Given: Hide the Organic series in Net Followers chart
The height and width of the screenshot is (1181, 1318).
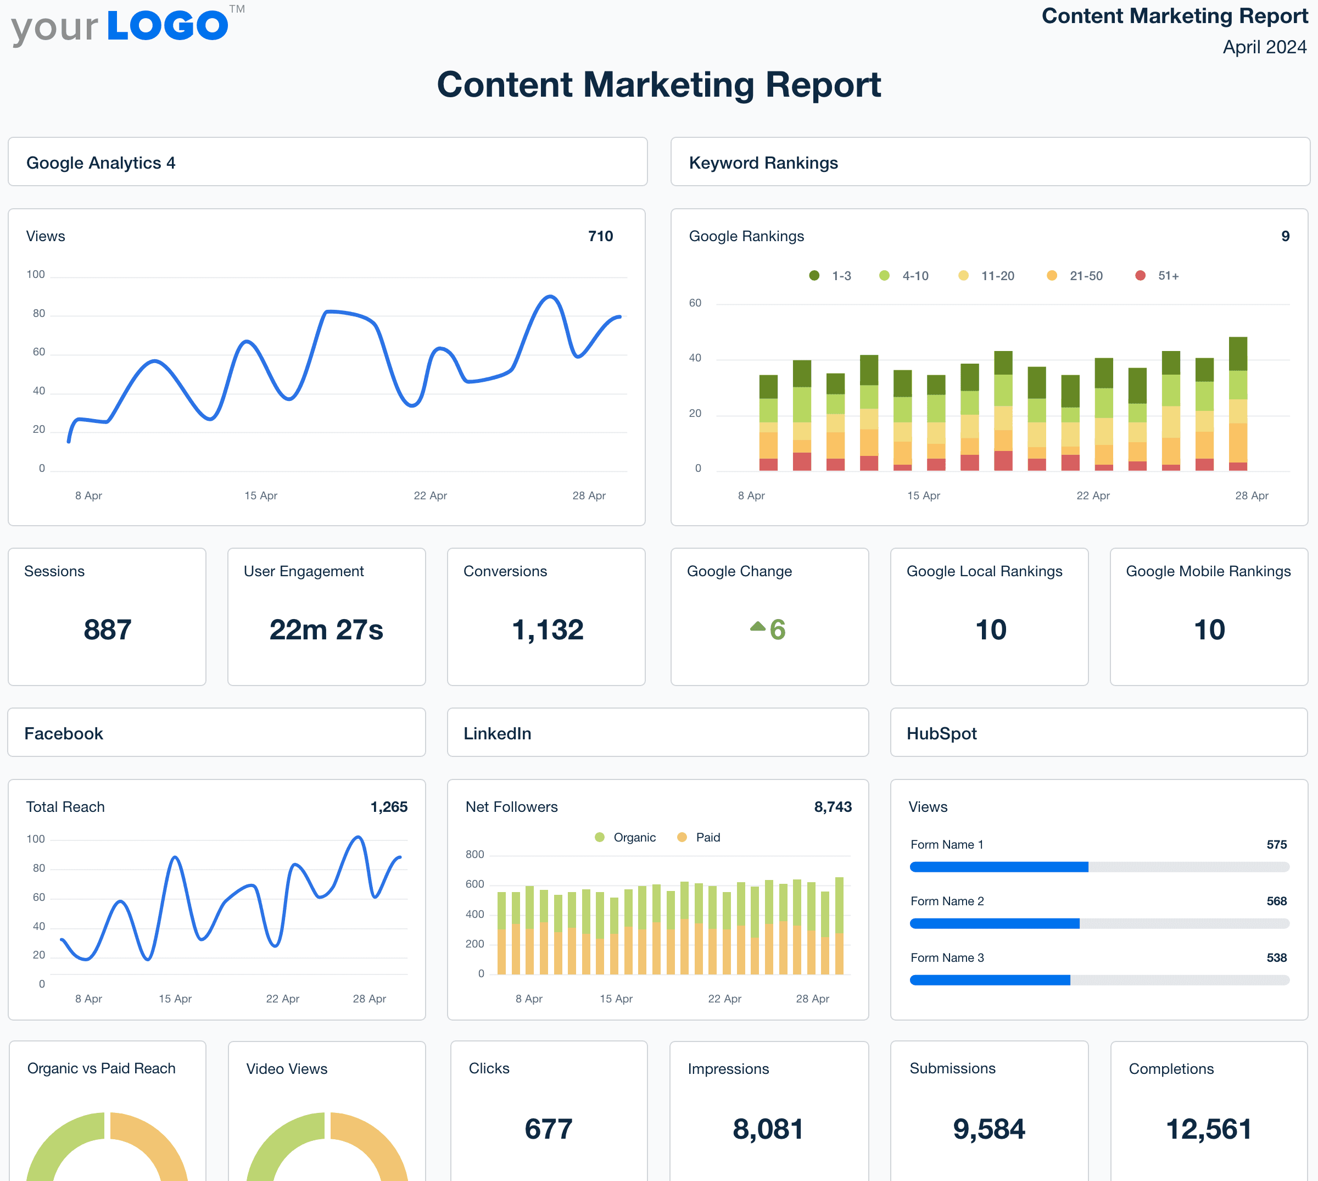Looking at the screenshot, I should tap(600, 837).
